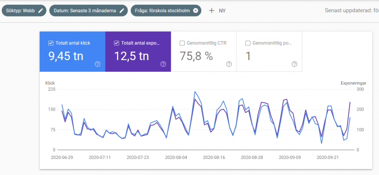
Task: Open help icon on Genomsnittlig position card
Action: tap(294, 64)
